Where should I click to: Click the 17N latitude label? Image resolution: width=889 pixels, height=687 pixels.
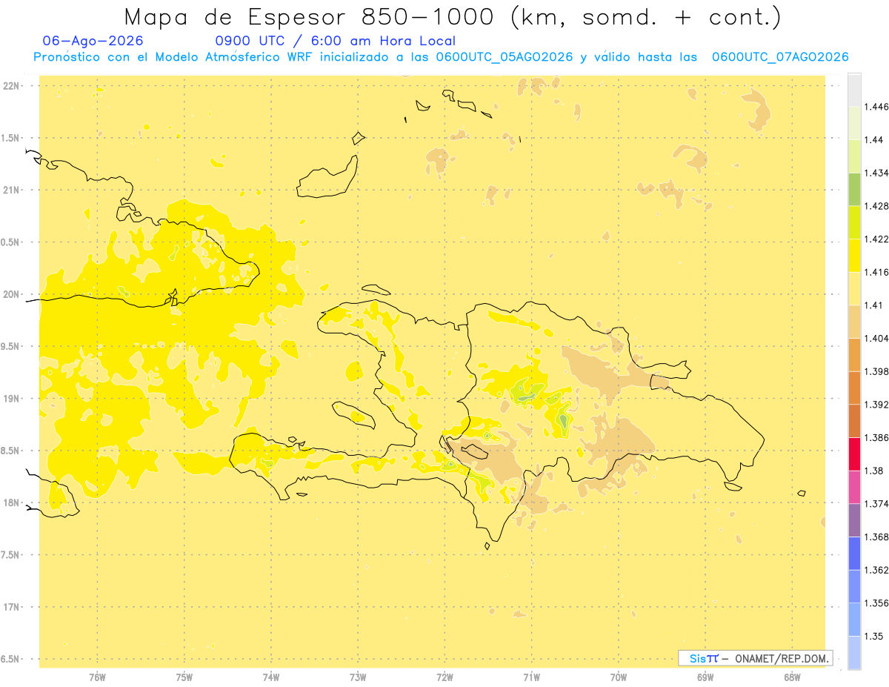12,607
